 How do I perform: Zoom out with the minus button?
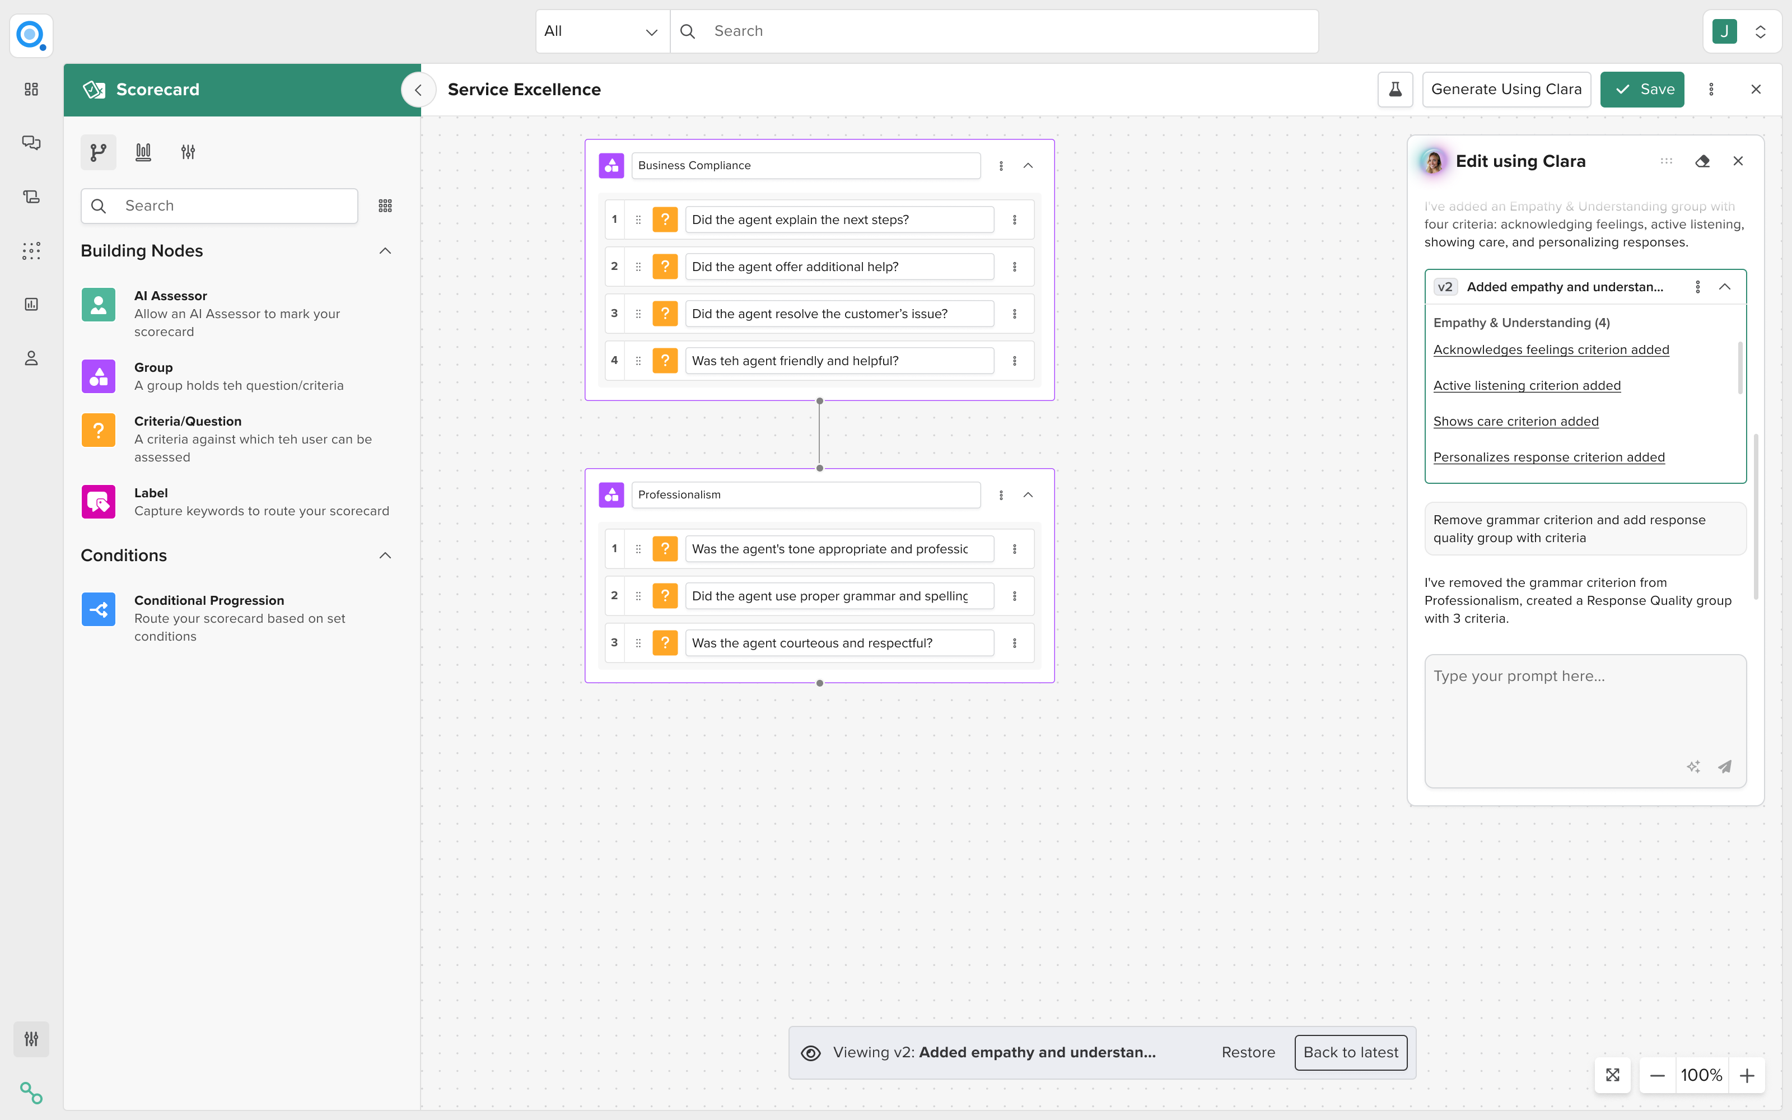pyautogui.click(x=1657, y=1075)
